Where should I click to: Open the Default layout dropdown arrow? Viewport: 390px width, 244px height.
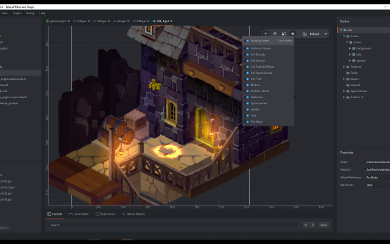[x=325, y=34]
